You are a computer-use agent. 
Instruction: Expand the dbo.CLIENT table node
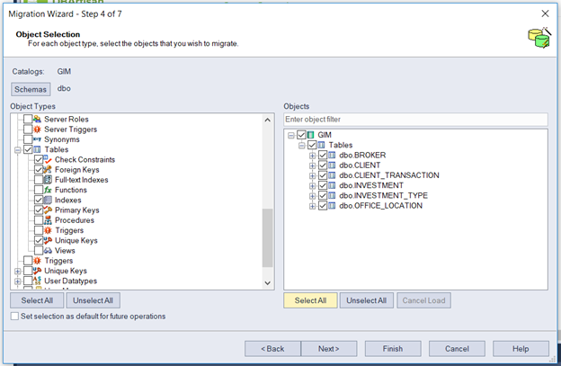coord(312,165)
